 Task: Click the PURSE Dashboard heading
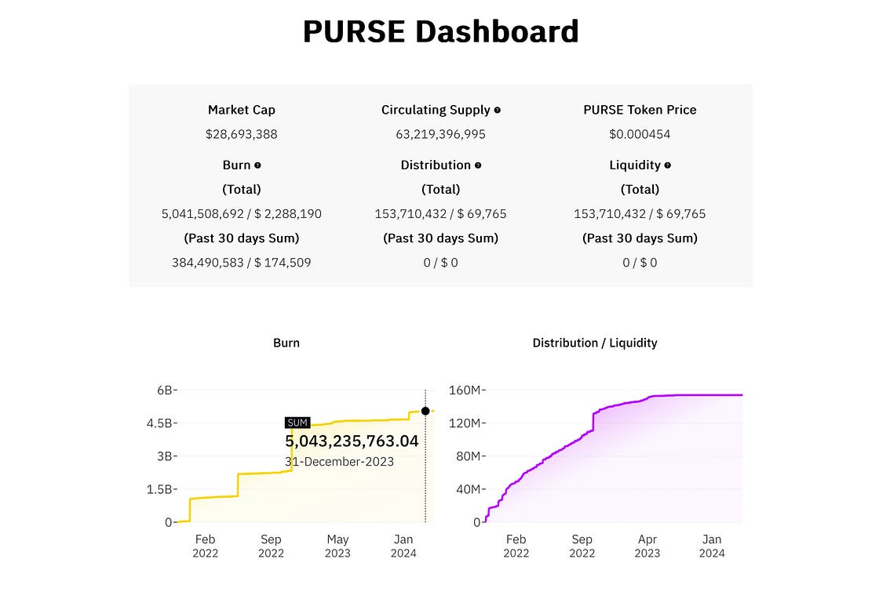coord(440,31)
